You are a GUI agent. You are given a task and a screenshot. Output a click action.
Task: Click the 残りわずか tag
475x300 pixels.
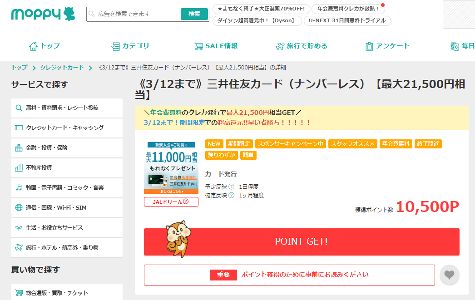[222, 155]
